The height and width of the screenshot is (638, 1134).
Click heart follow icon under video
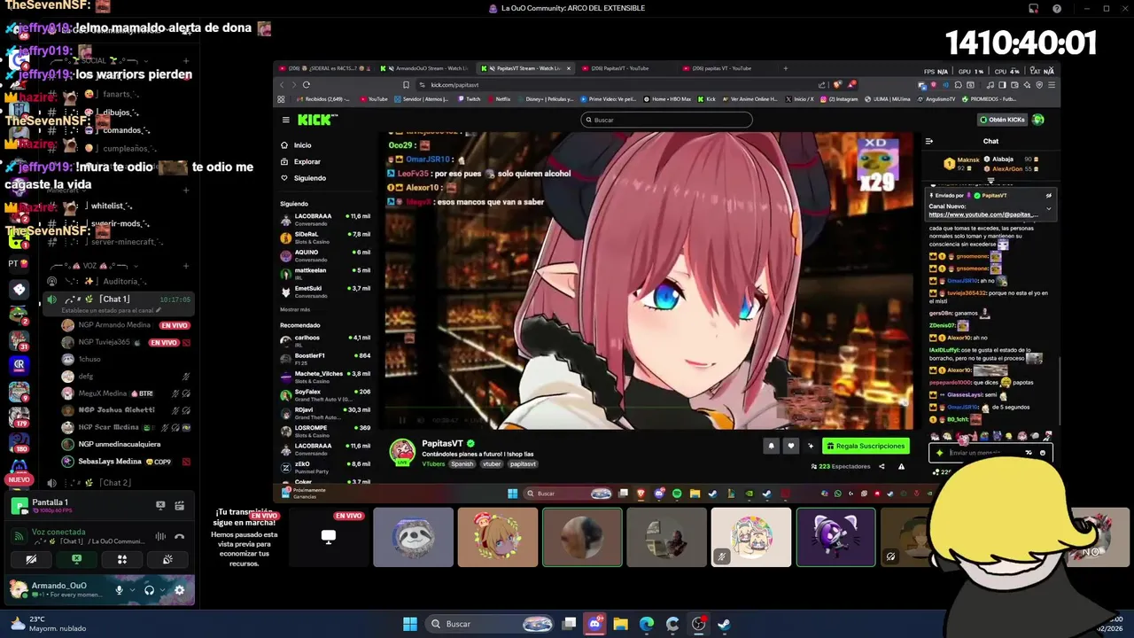790,447
